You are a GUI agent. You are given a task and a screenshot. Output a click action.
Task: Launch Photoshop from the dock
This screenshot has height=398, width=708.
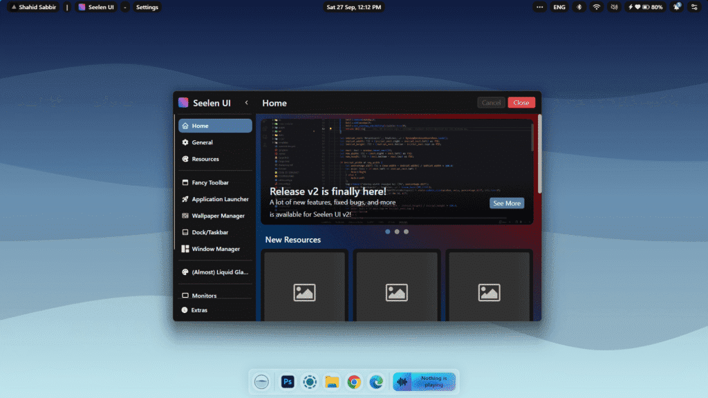[288, 381]
